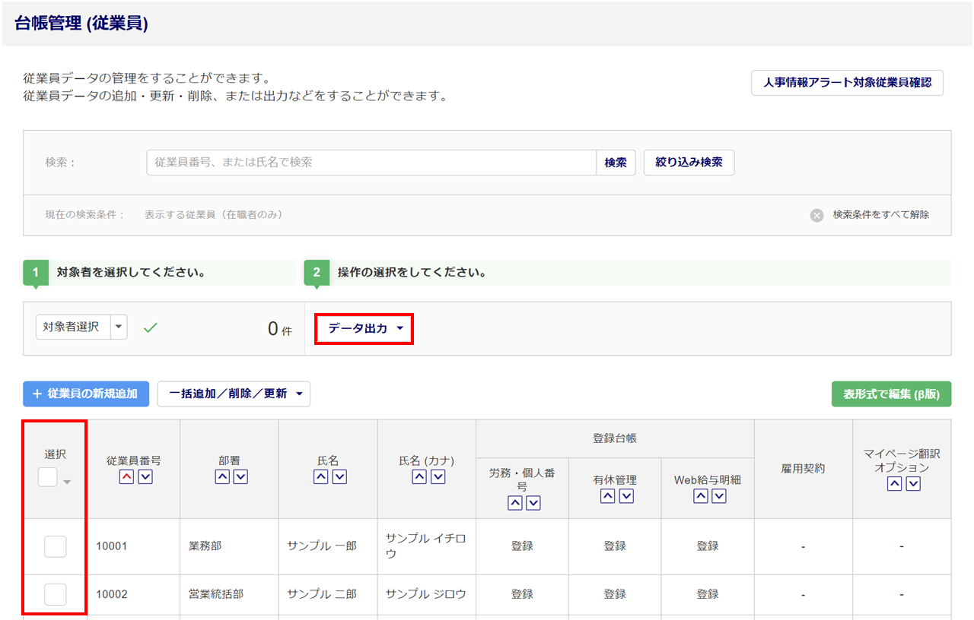Expand the 対象者選択 dropdown
The image size is (974, 620).
[x=119, y=327]
